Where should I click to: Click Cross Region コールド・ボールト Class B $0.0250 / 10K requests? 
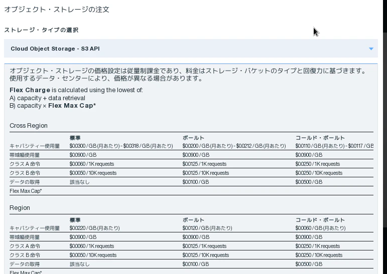pyautogui.click(x=319, y=173)
